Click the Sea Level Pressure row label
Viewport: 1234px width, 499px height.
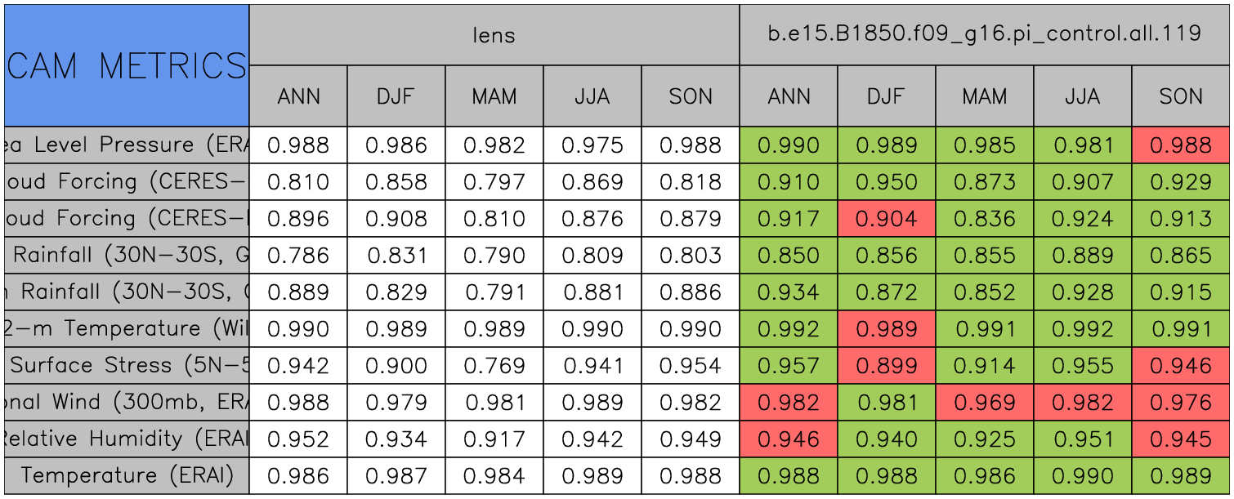tap(127, 145)
